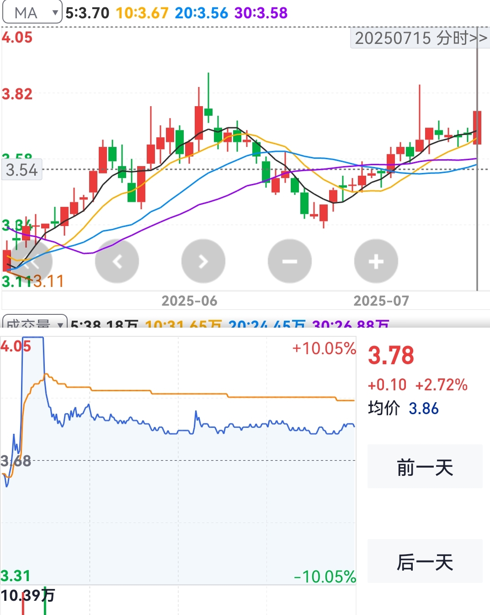
Task: Click the 3.54 crosshair price label
Action: (22, 170)
